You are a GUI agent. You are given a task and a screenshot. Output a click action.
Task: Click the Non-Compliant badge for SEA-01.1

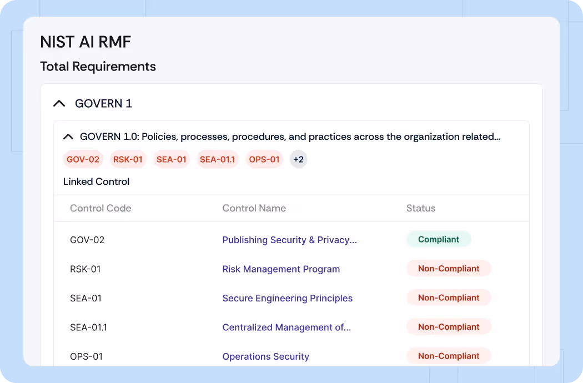tap(449, 327)
